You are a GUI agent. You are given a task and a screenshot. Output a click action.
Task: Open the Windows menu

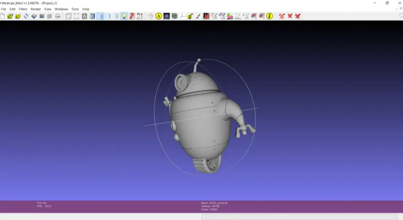(x=61, y=9)
